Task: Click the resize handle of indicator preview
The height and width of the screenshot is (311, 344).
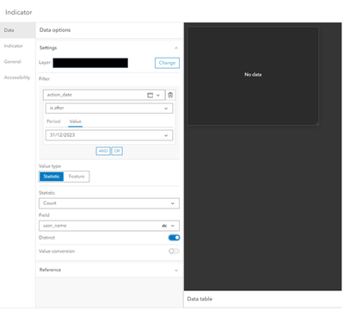Action: 317,123
